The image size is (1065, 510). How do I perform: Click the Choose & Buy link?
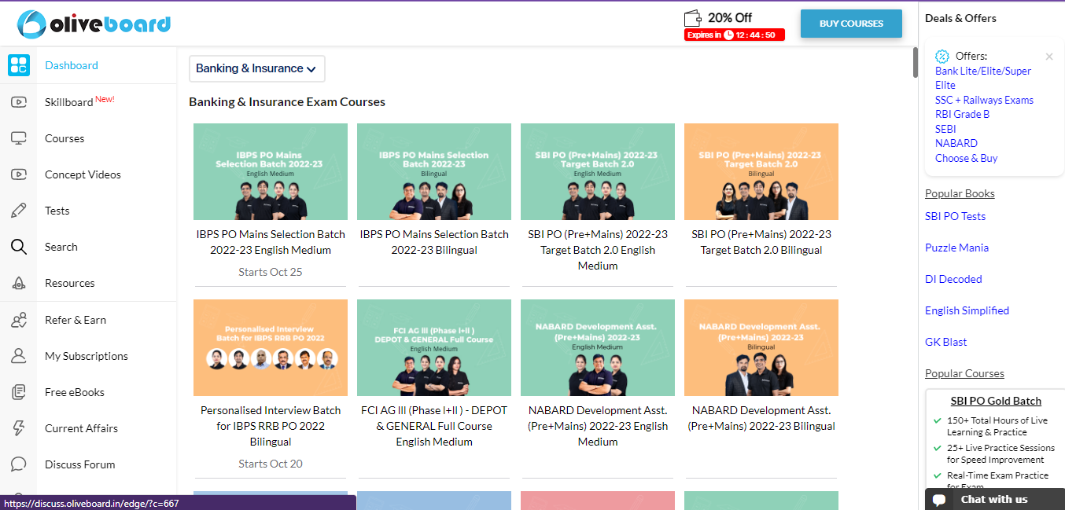click(966, 158)
